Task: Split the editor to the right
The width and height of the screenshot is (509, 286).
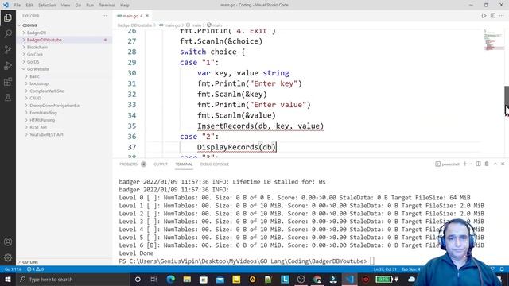Action: point(493,16)
